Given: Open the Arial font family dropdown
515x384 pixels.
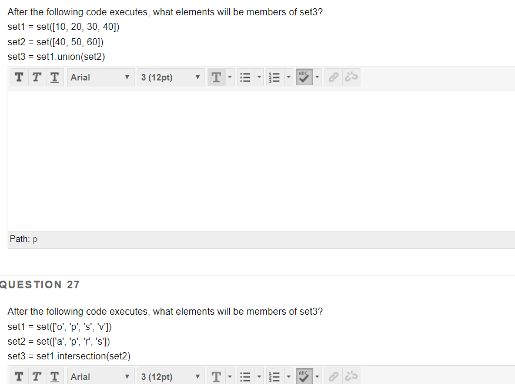Looking at the screenshot, I should 100,77.
